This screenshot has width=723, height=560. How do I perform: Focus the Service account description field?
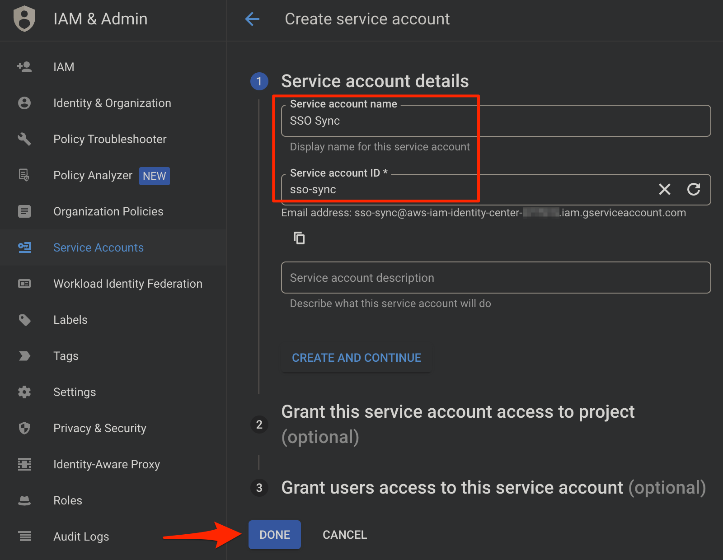click(x=496, y=278)
